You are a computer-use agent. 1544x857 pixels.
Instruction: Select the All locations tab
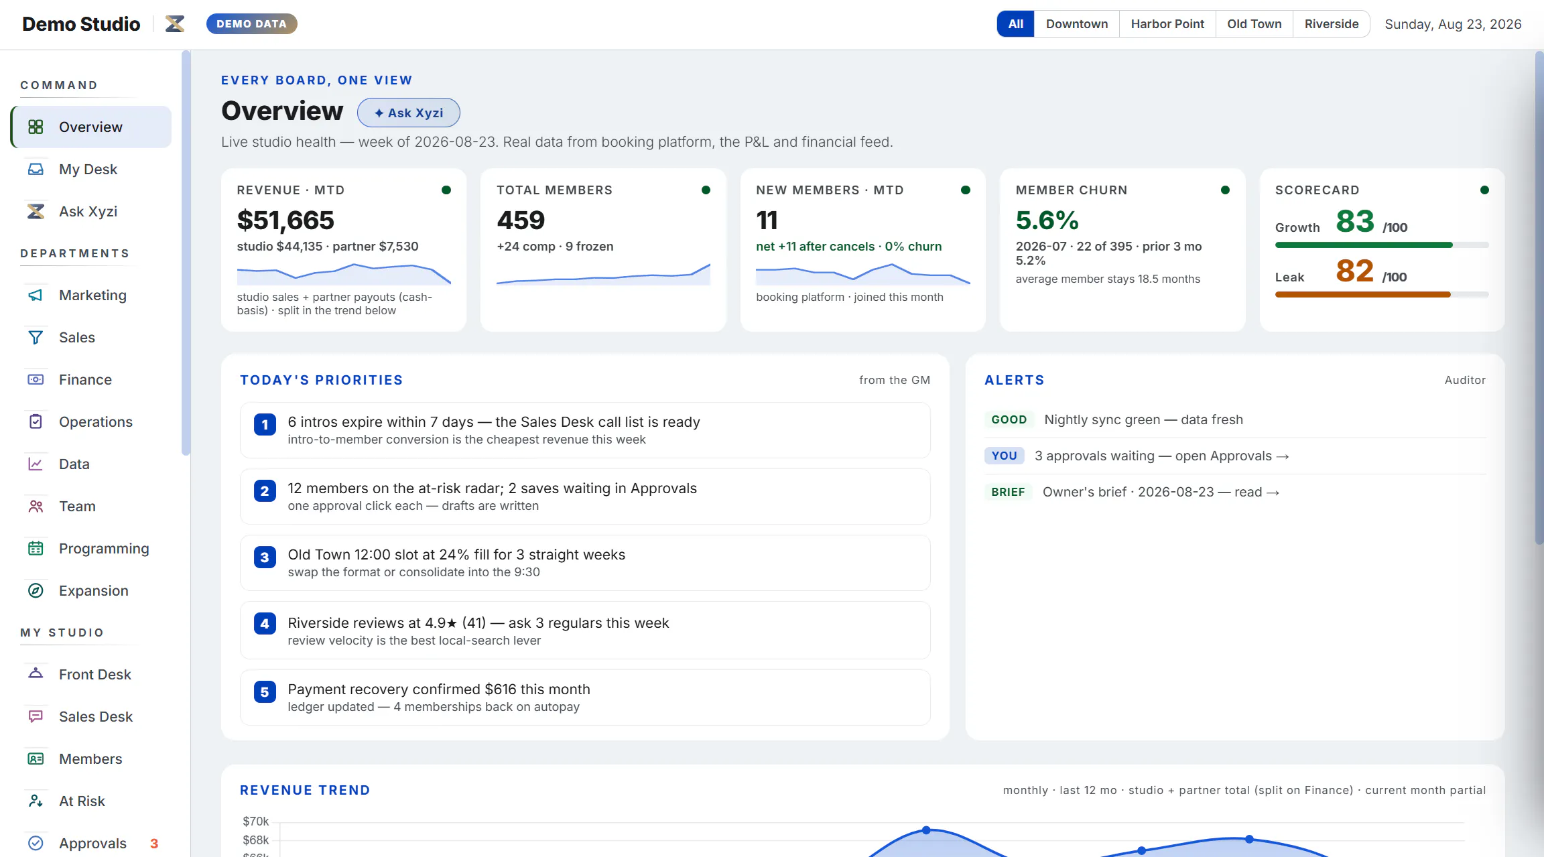(x=1015, y=24)
